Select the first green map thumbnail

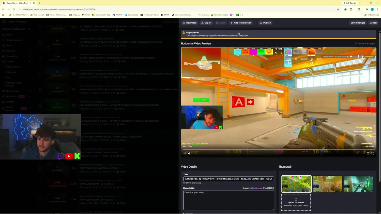[296, 184]
